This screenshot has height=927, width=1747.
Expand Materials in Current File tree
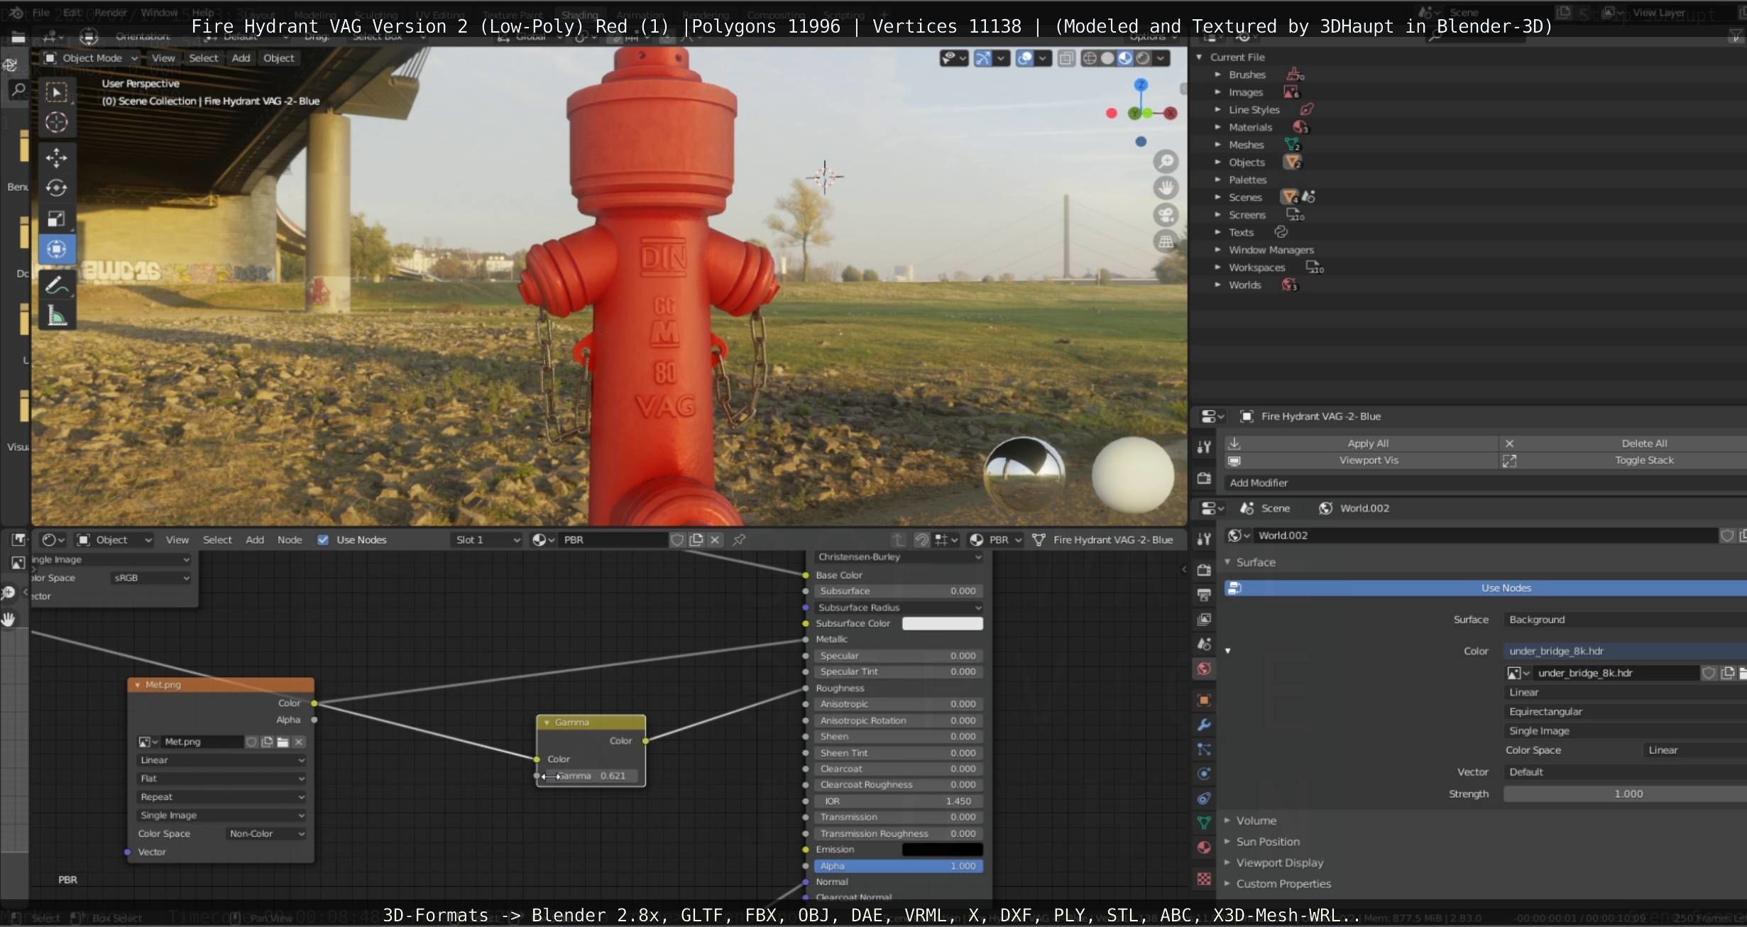[1217, 128]
